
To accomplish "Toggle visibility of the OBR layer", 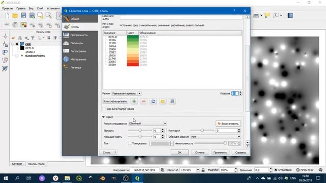I will (x=17, y=44).
